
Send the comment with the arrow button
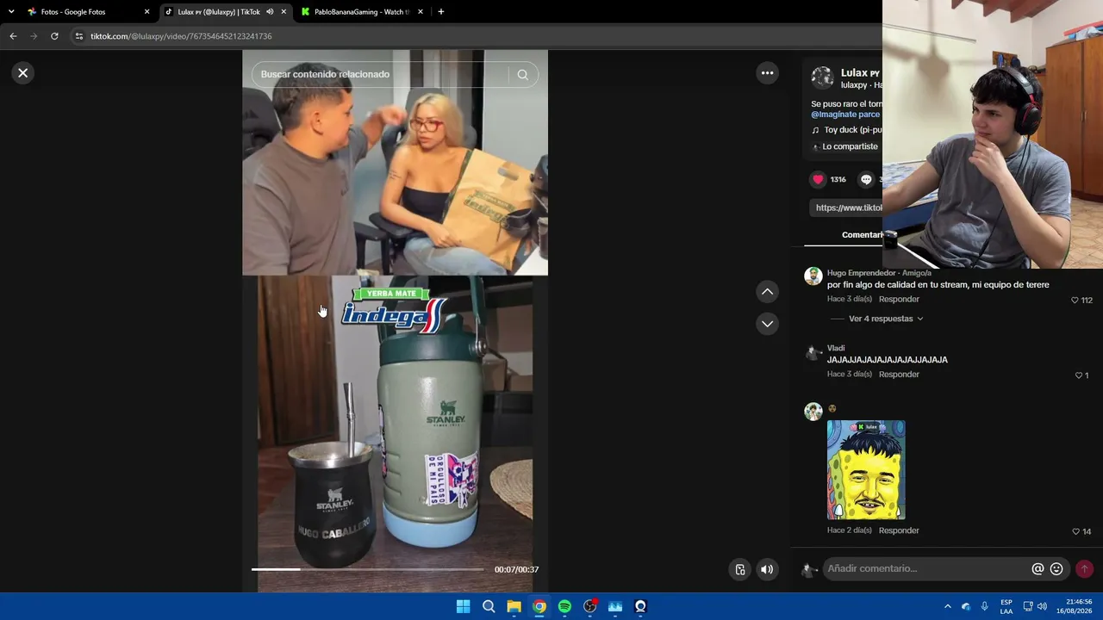point(1084,569)
